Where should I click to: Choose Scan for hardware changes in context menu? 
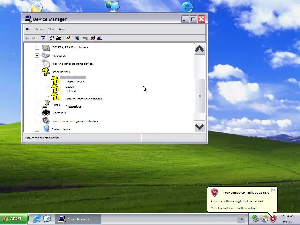[84, 99]
